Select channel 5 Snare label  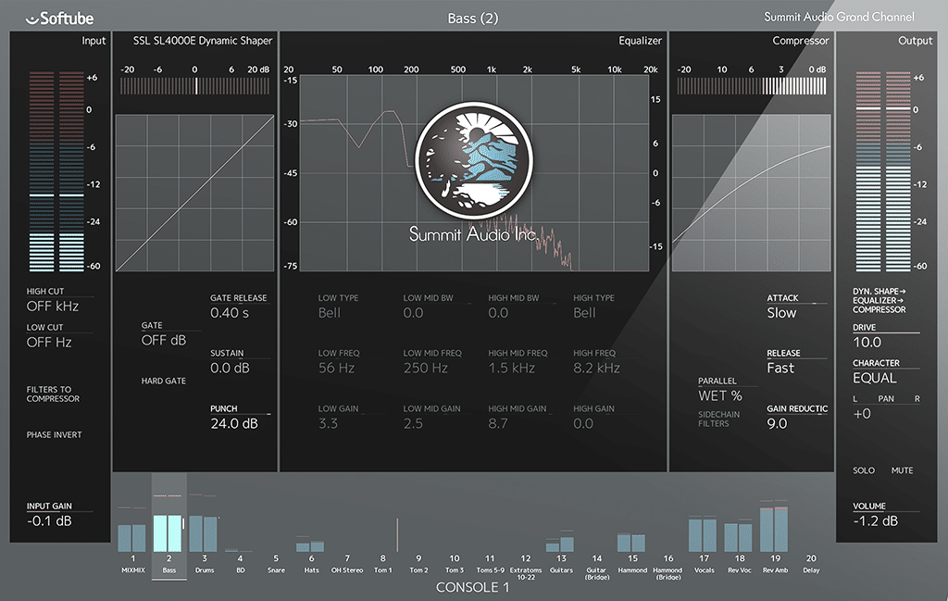click(275, 565)
